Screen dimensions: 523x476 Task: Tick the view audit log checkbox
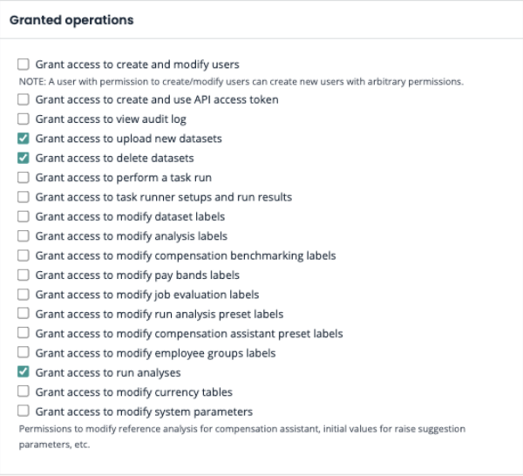click(24, 119)
